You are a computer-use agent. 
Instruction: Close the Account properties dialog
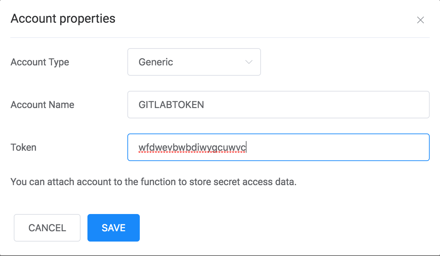(x=420, y=20)
